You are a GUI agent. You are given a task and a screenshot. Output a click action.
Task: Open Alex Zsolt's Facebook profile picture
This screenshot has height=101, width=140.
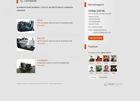point(99,68)
